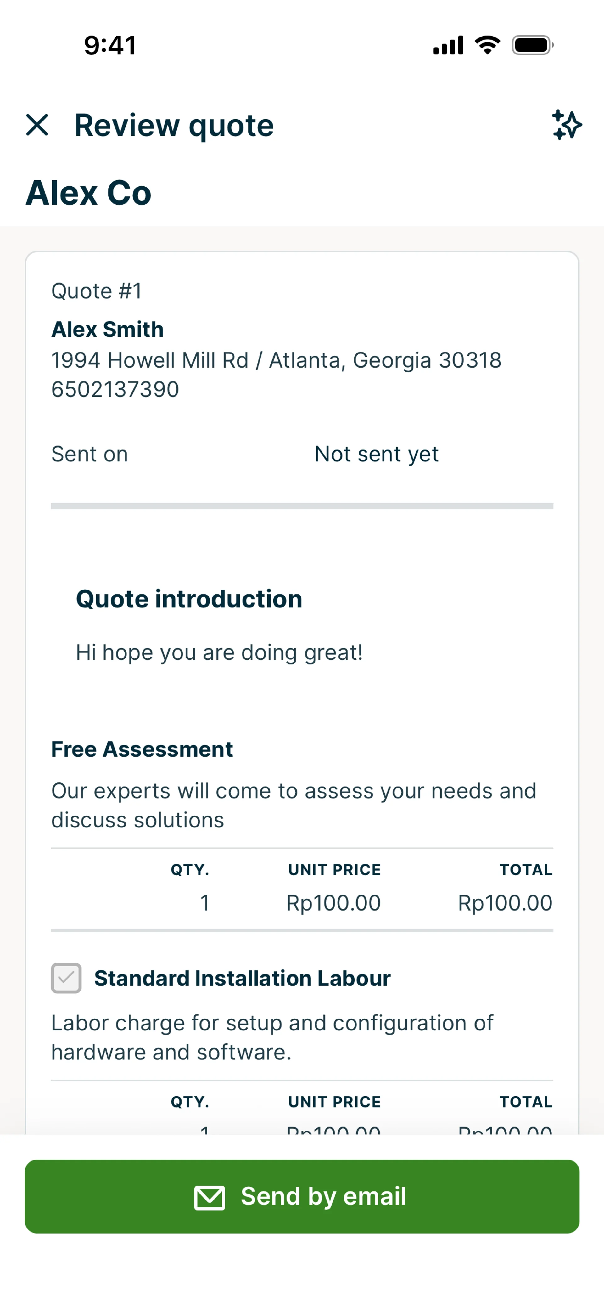Toggle the Standard Installation Labour checkbox

click(x=66, y=978)
